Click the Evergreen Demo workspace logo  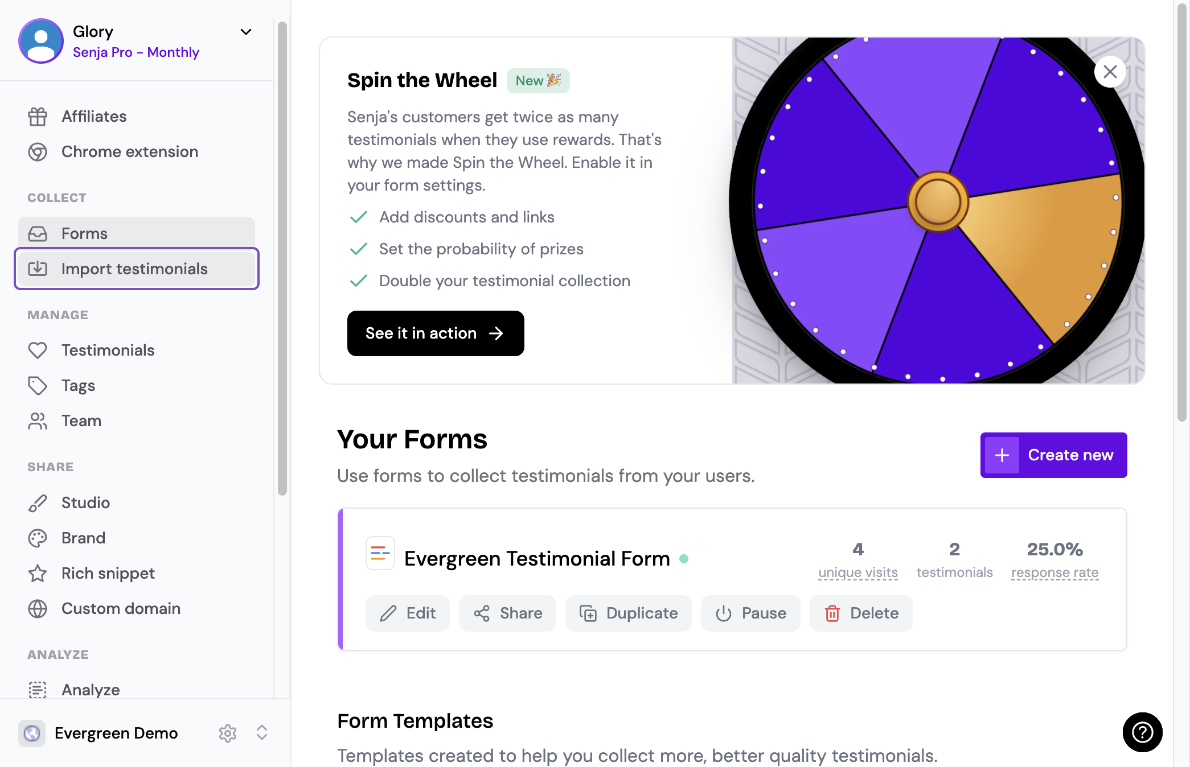32,733
